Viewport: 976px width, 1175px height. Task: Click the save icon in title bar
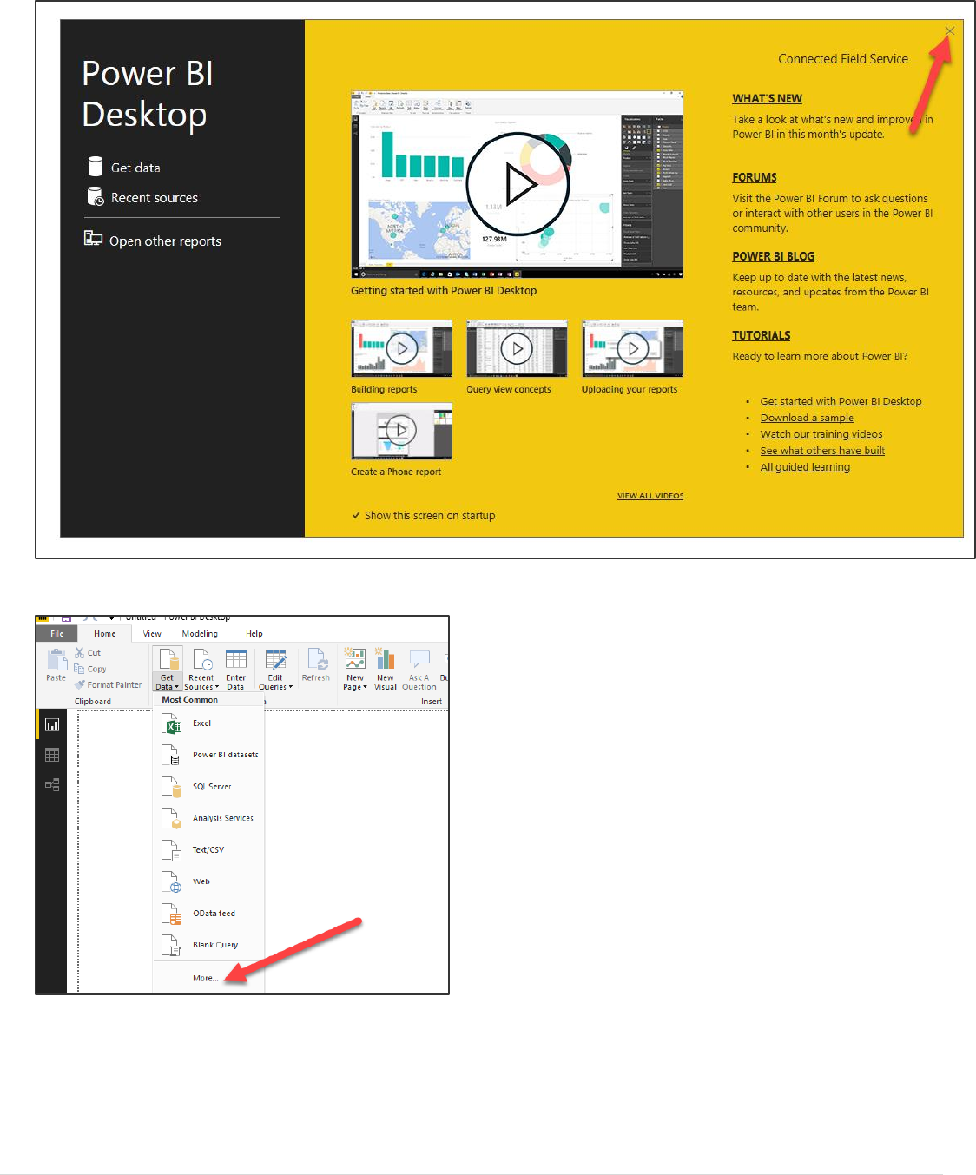coord(66,618)
